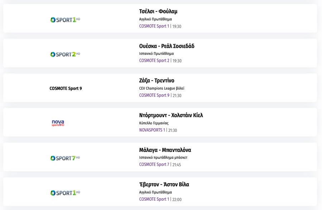Open the Τσέλσι - Φούλαμ match title
The width and height of the screenshot is (322, 210).
pos(158,11)
